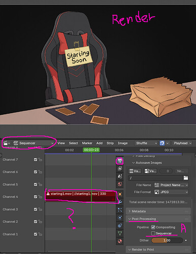The image size is (196, 254).
Task: Select the starting1.mov strip on Channel 4
Action: click(x=81, y=197)
